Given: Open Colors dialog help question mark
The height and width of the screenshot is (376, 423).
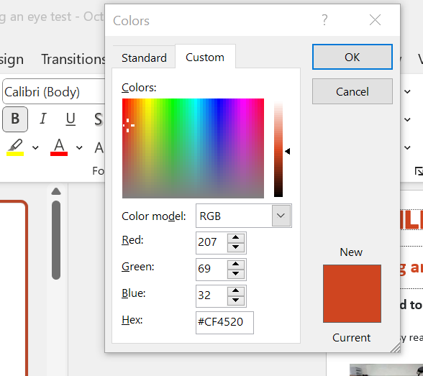Looking at the screenshot, I should coord(324,20).
